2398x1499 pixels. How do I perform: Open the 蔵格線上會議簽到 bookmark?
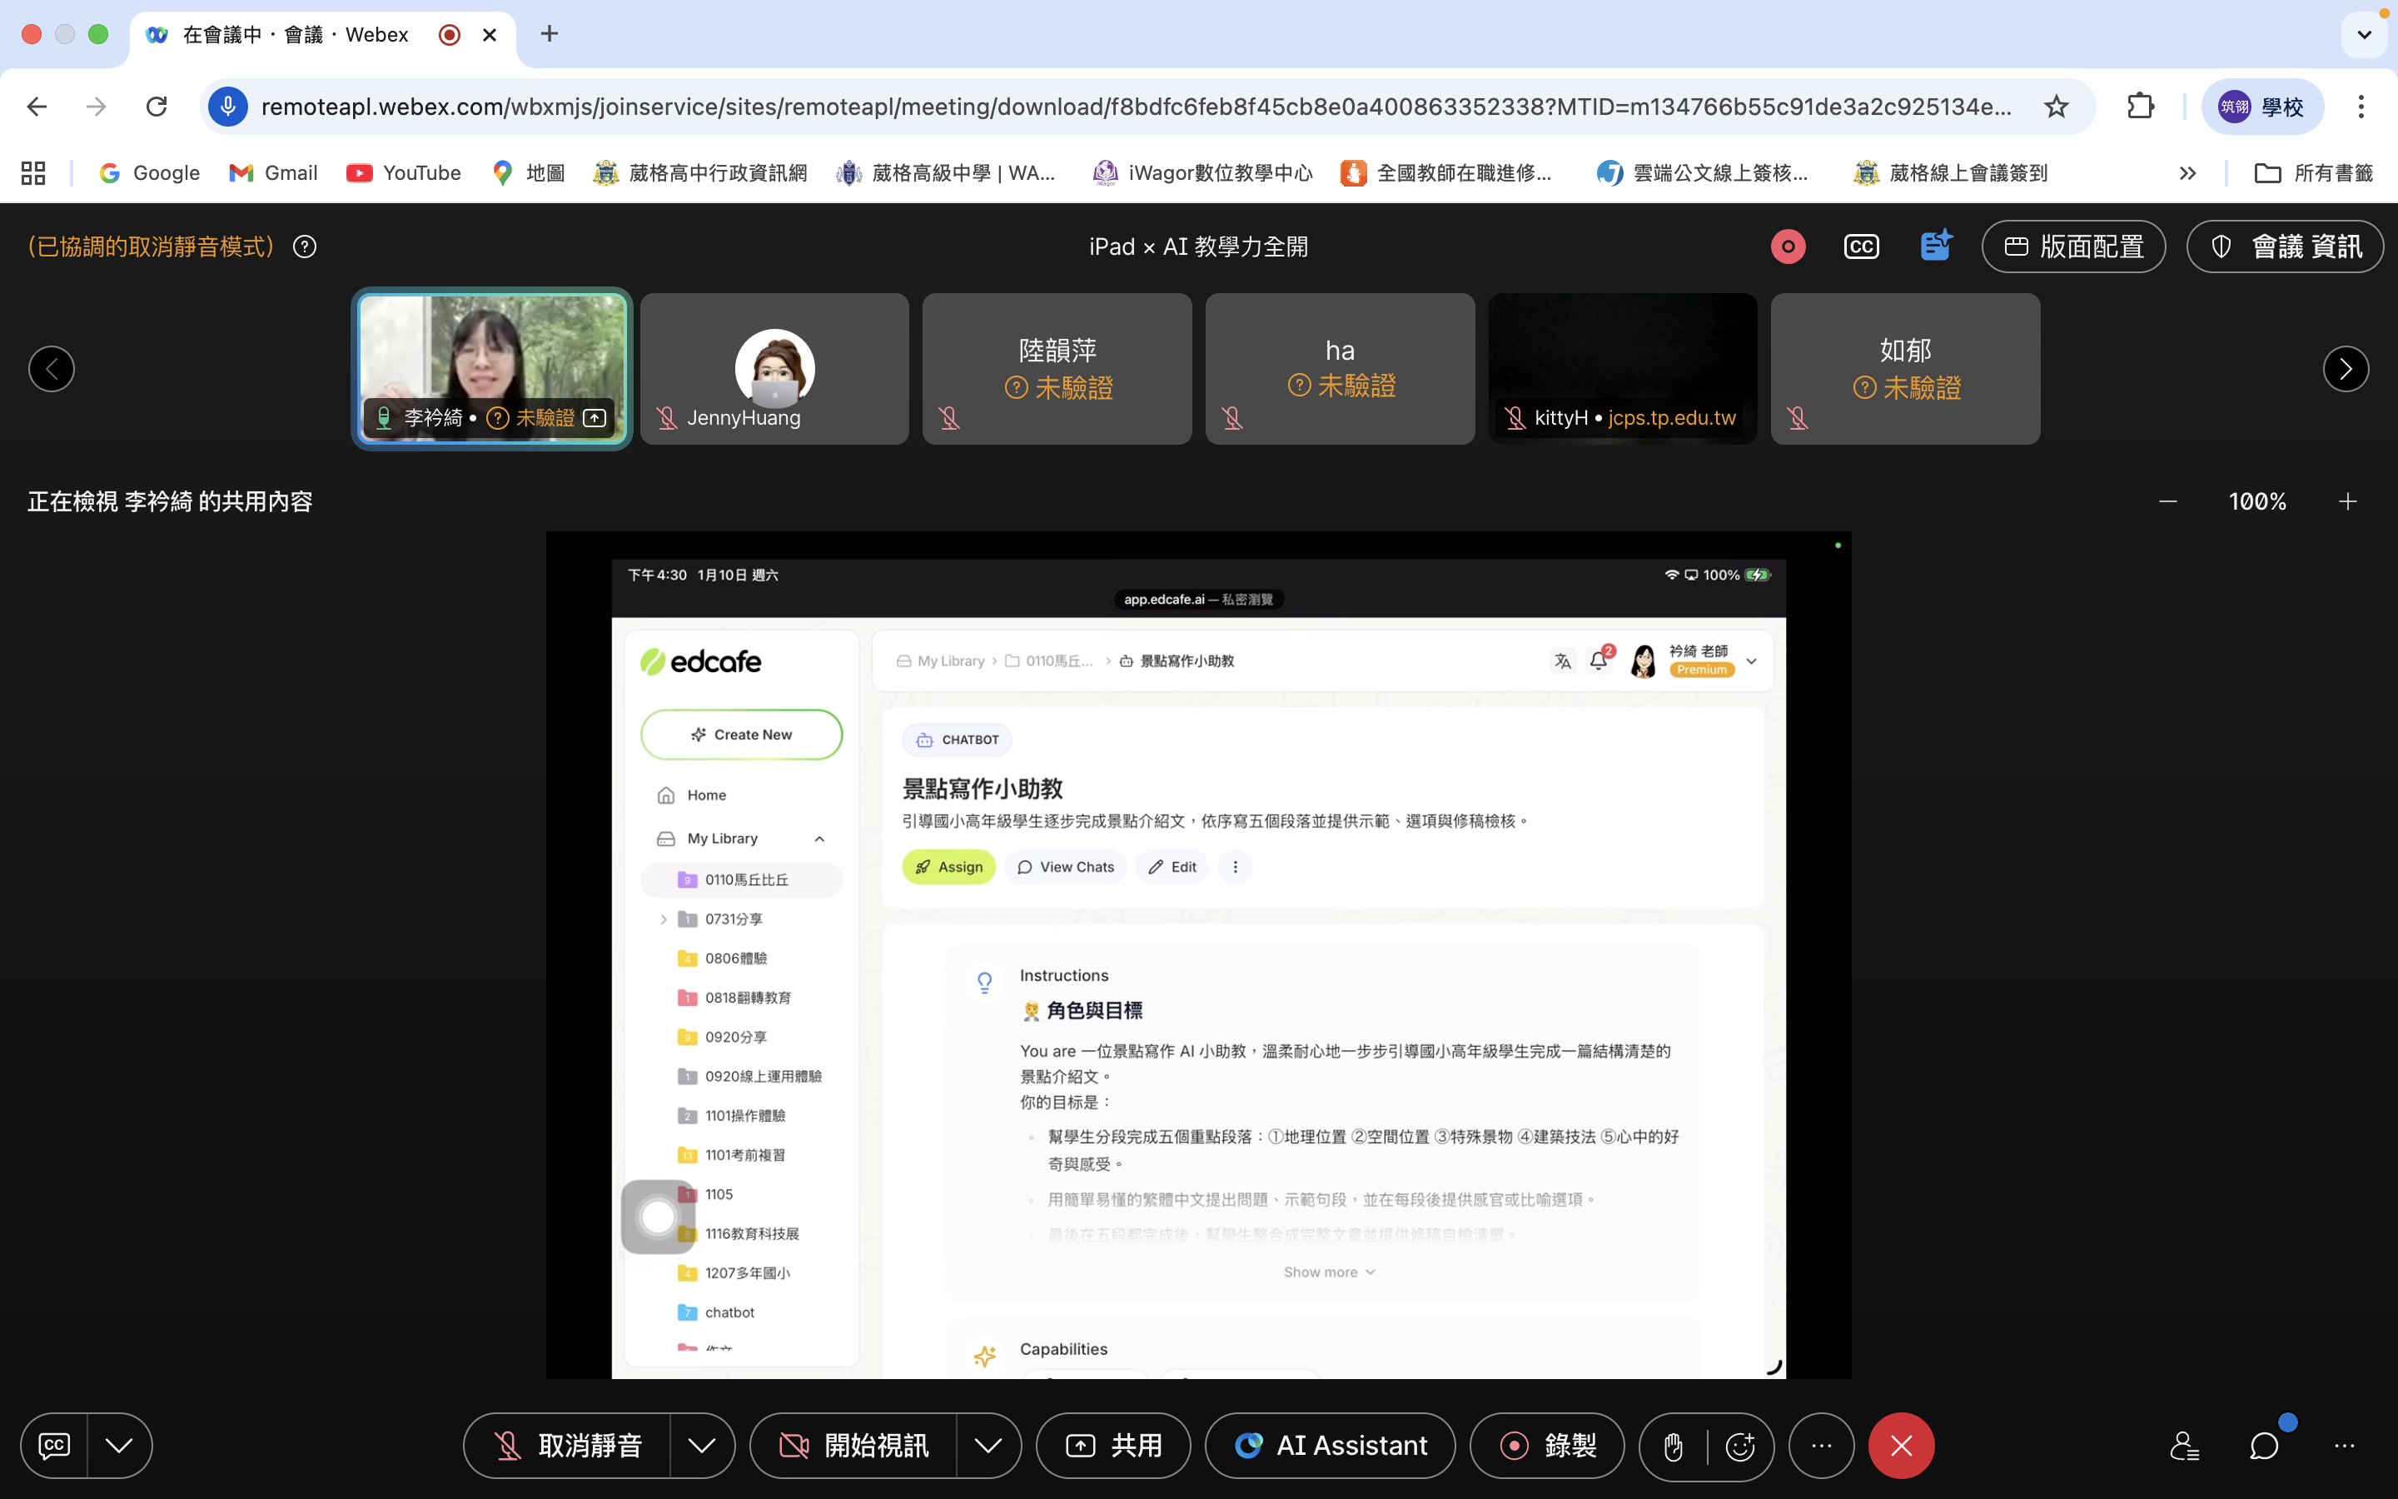[1950, 173]
